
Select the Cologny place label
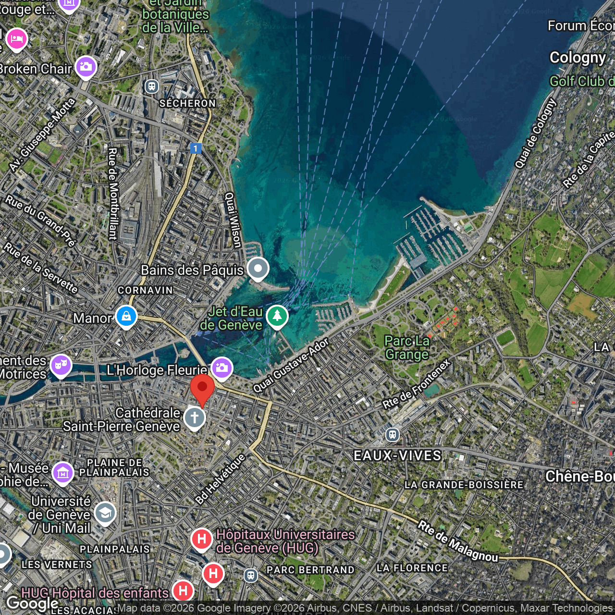pos(578,58)
